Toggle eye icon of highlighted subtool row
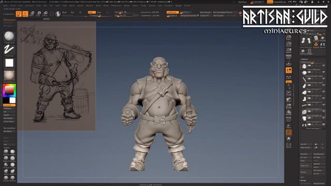 coord(323,112)
